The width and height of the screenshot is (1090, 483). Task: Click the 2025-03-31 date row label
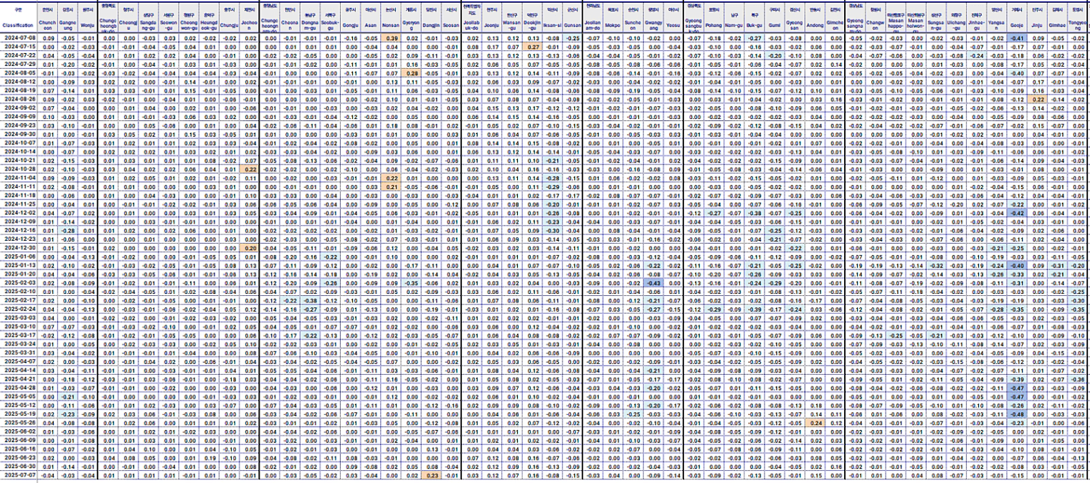click(x=18, y=353)
